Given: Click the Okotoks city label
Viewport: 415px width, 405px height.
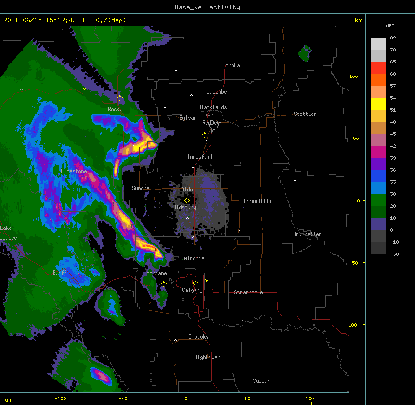Looking at the screenshot, I should pyautogui.click(x=198, y=337).
